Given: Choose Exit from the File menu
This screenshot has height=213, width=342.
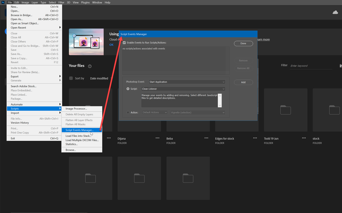Looking at the screenshot, I should pyautogui.click(x=34, y=138).
